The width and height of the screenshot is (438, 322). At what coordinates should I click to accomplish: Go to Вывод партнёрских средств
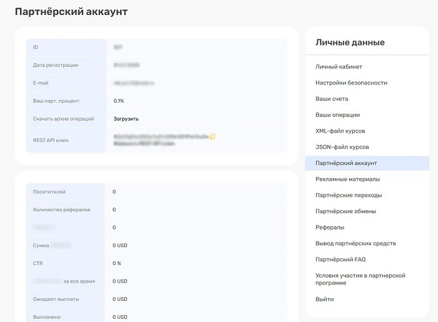(355, 243)
